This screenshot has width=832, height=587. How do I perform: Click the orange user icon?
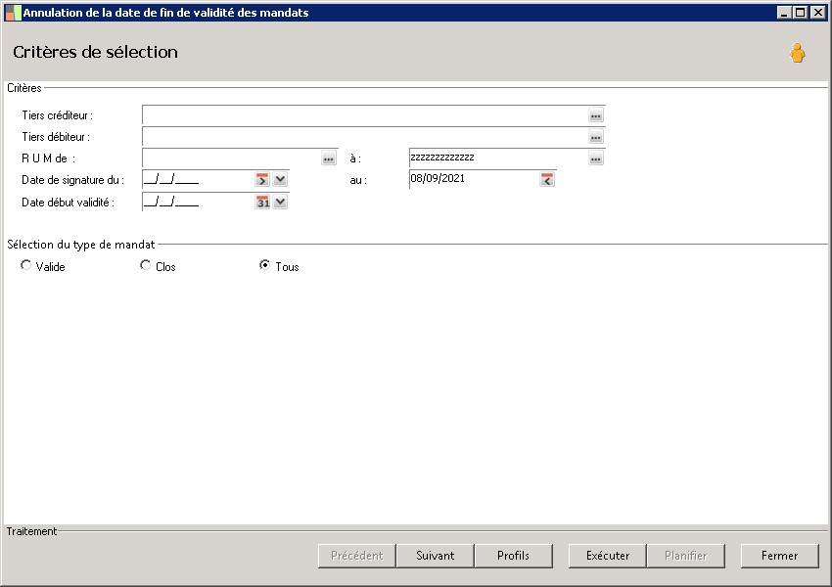tap(797, 53)
